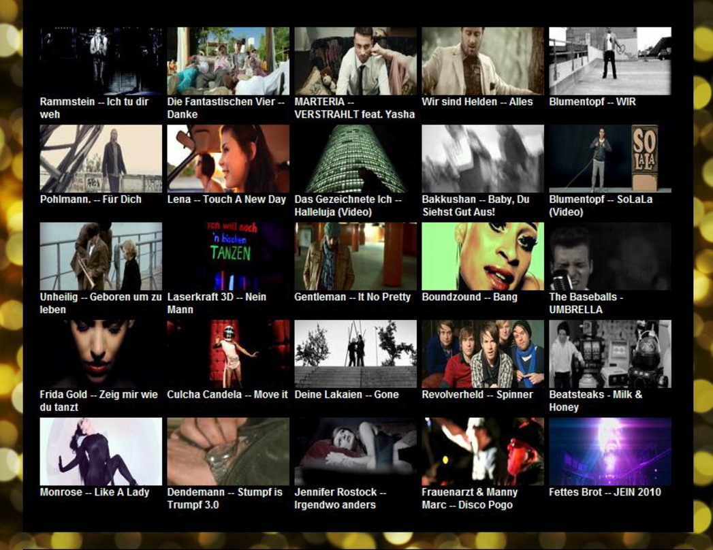This screenshot has width=713, height=550.
Task: Click the title 'Boundzound -- Bang'
Action: (x=470, y=297)
